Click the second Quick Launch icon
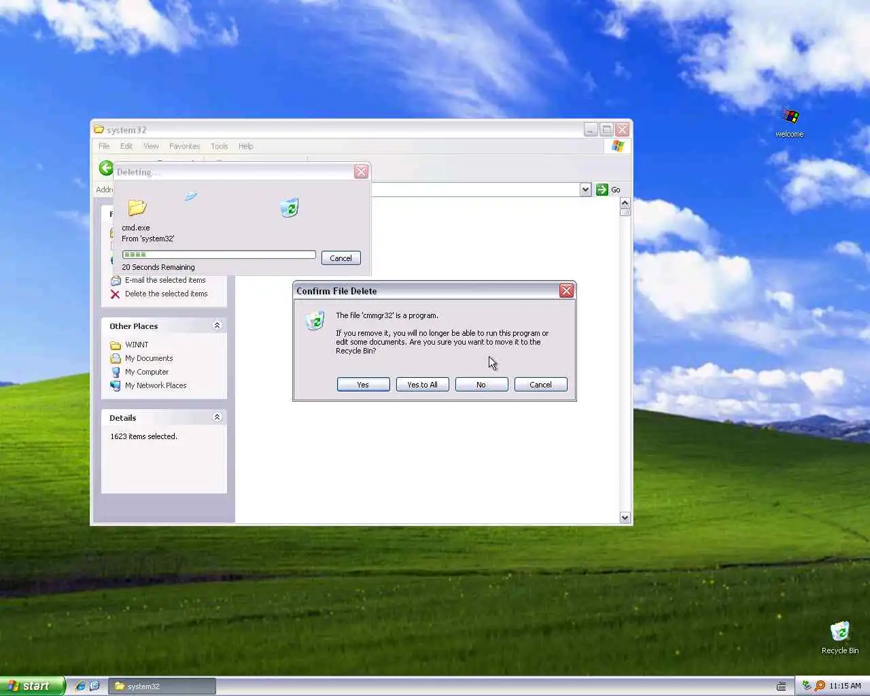The image size is (870, 696). pos(94,686)
